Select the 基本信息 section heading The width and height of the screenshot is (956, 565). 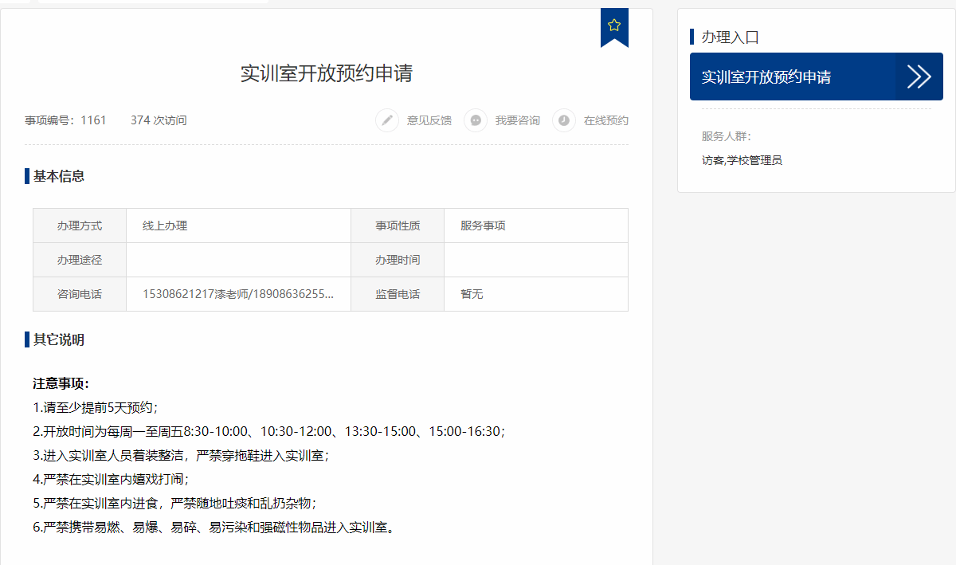(59, 176)
